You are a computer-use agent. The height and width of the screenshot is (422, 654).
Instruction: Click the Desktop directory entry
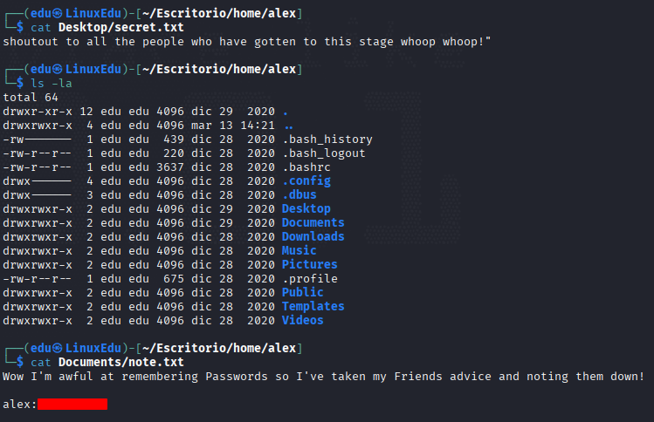click(x=306, y=208)
